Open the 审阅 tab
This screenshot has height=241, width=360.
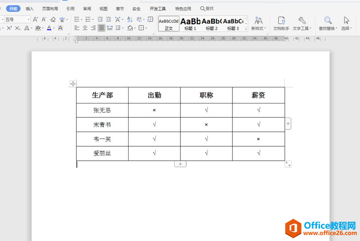(87, 9)
